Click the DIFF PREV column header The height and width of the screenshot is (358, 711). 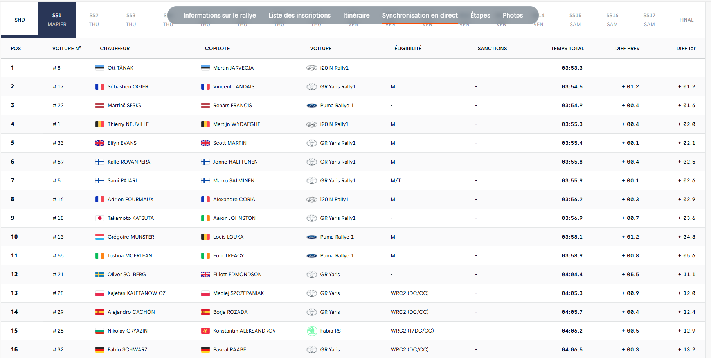(627, 49)
